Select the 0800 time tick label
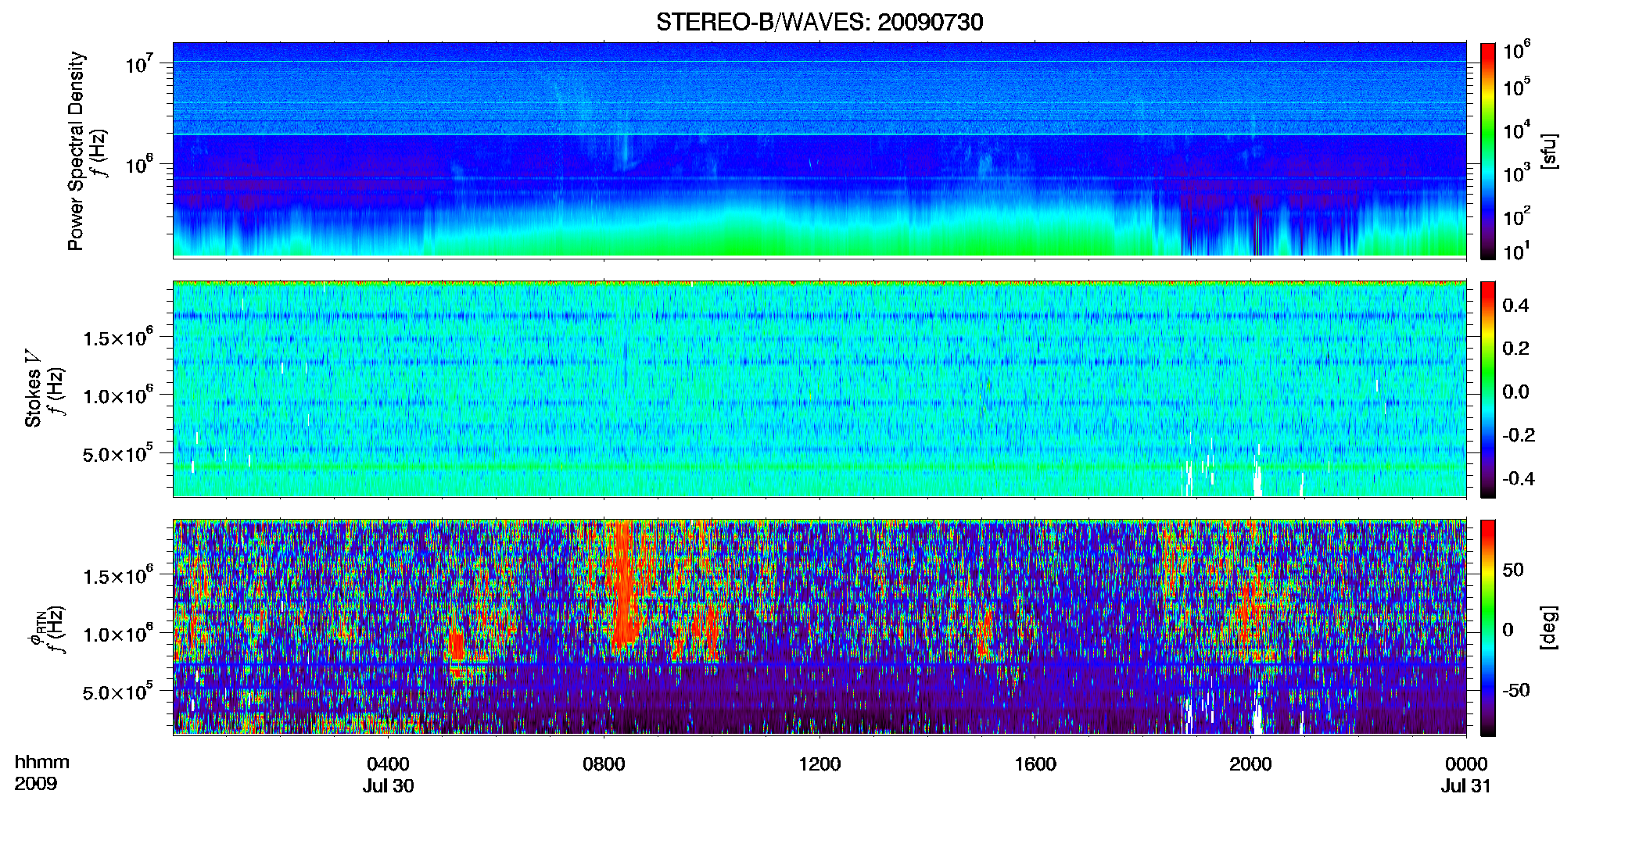The image size is (1639, 844). click(604, 764)
